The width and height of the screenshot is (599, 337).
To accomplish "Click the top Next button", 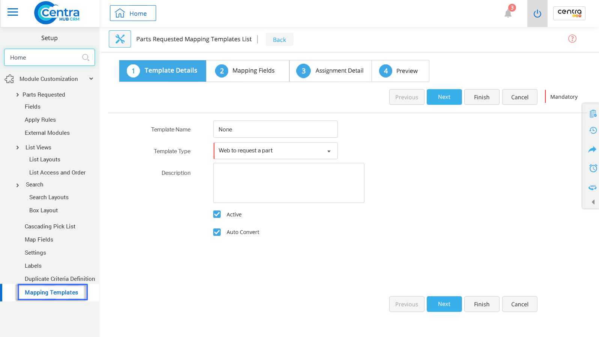I will pyautogui.click(x=444, y=97).
